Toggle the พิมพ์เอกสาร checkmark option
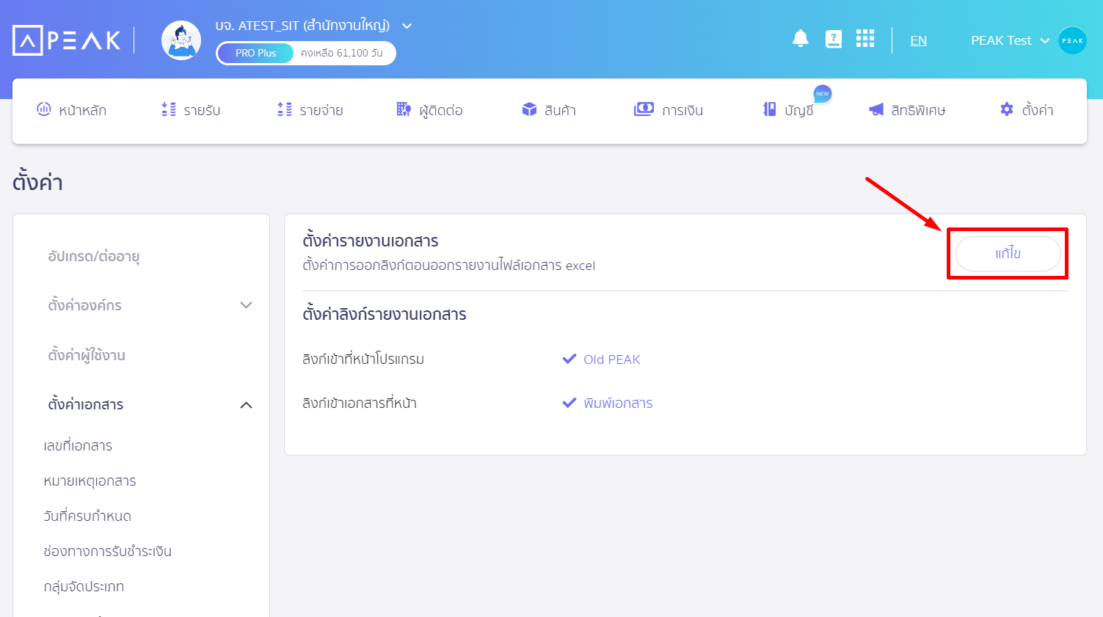The width and height of the screenshot is (1103, 617). (569, 404)
